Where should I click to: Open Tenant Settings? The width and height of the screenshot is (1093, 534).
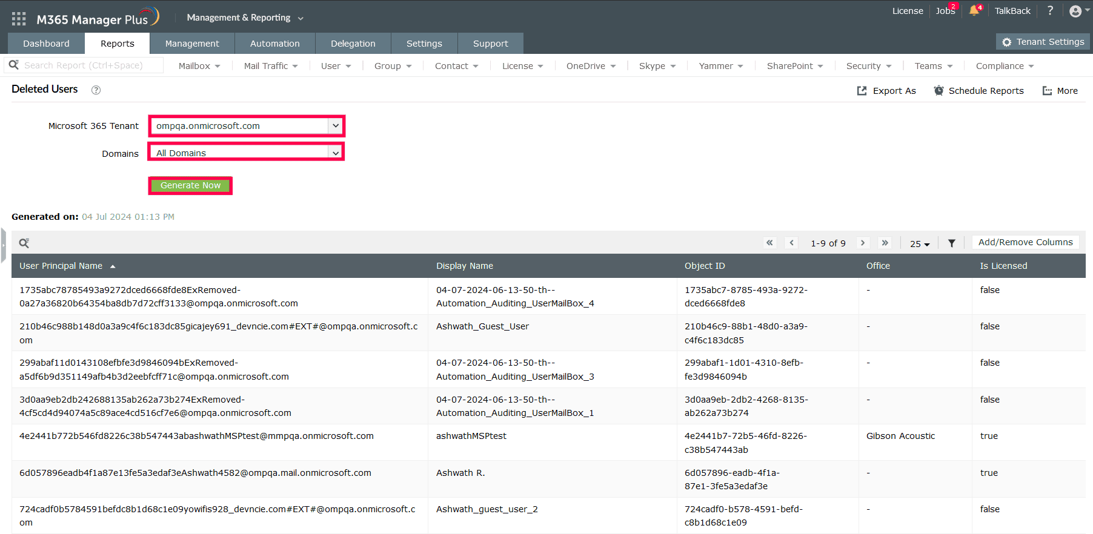(1043, 42)
